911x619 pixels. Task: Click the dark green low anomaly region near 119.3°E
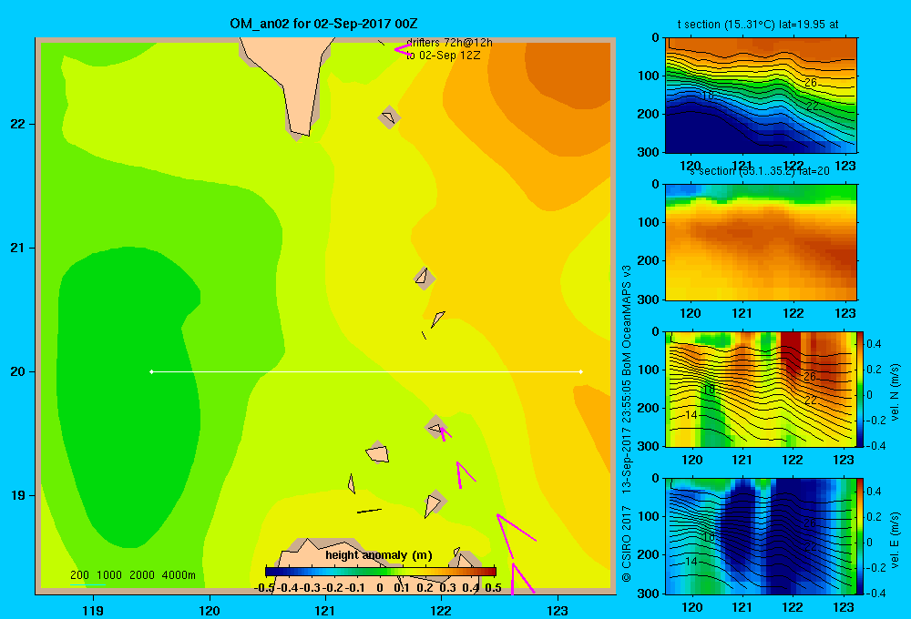(128, 395)
